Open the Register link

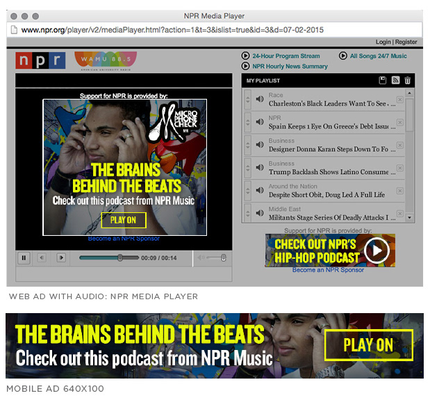pyautogui.click(x=406, y=42)
